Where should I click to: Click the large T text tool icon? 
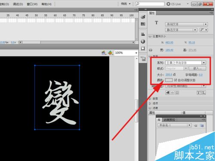click(157, 23)
